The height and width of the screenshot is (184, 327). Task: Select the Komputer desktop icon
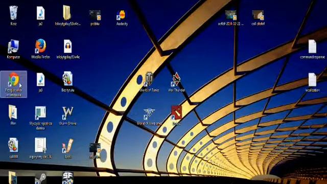[13, 47]
